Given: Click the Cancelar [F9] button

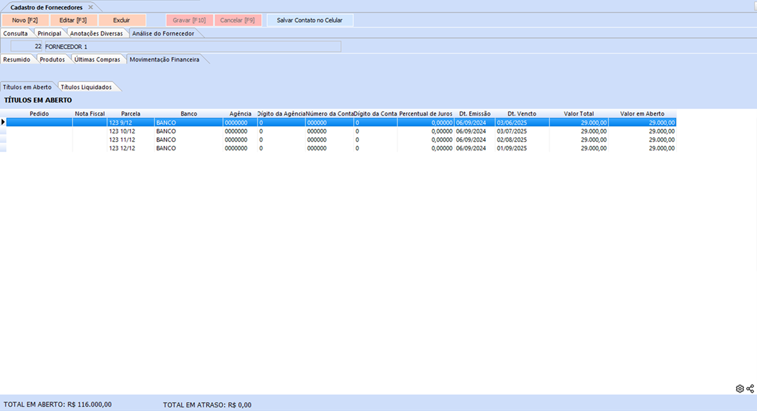Looking at the screenshot, I should point(238,20).
